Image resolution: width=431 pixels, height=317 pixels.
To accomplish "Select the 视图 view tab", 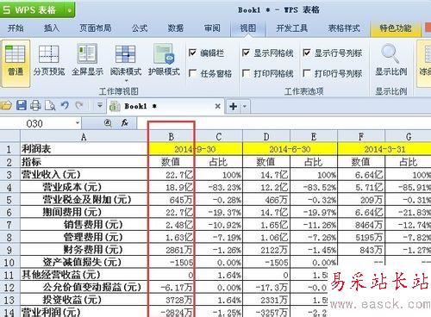I will (x=247, y=28).
